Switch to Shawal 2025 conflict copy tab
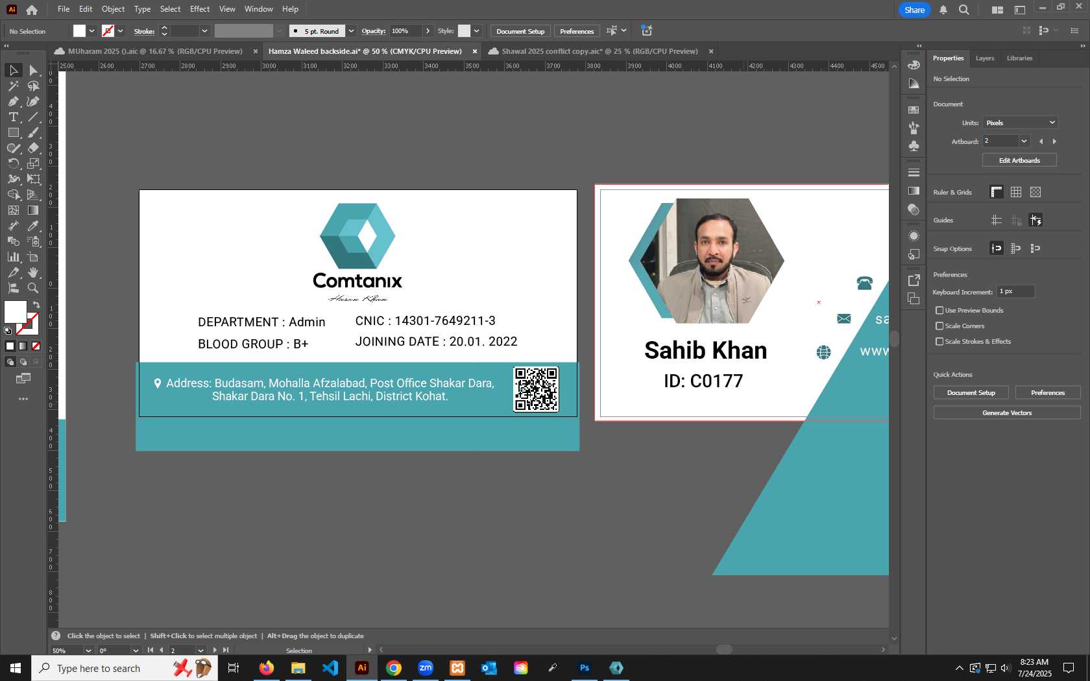1090x681 pixels. tap(599, 51)
